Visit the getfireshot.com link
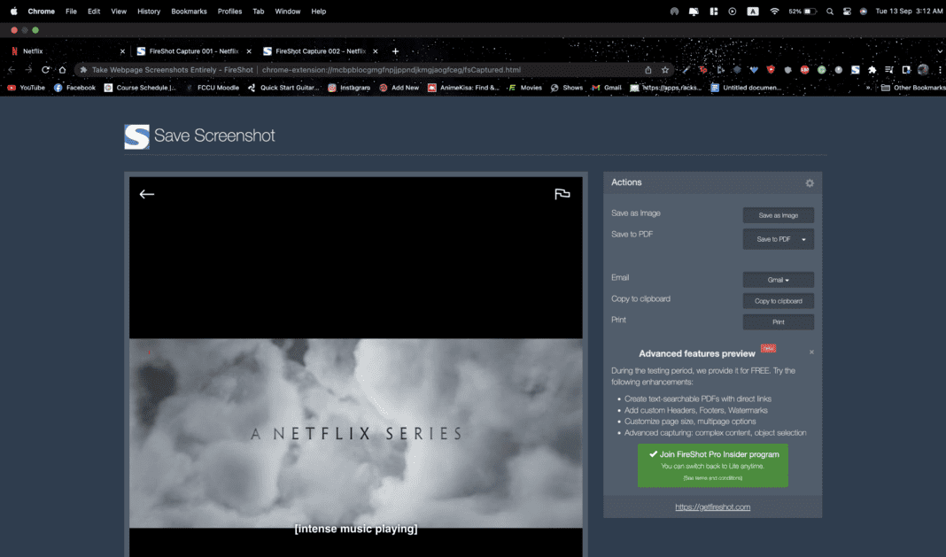Image resolution: width=946 pixels, height=557 pixels. pos(711,507)
